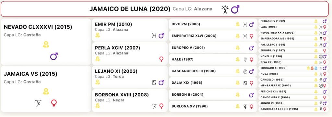Click the blue award ribbon beside Educado X
Image resolution: width=332 pixels, height=117 pixels.
[316, 68]
